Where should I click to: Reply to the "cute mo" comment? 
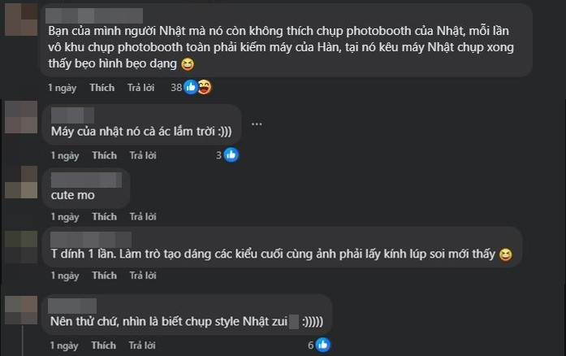[143, 217]
